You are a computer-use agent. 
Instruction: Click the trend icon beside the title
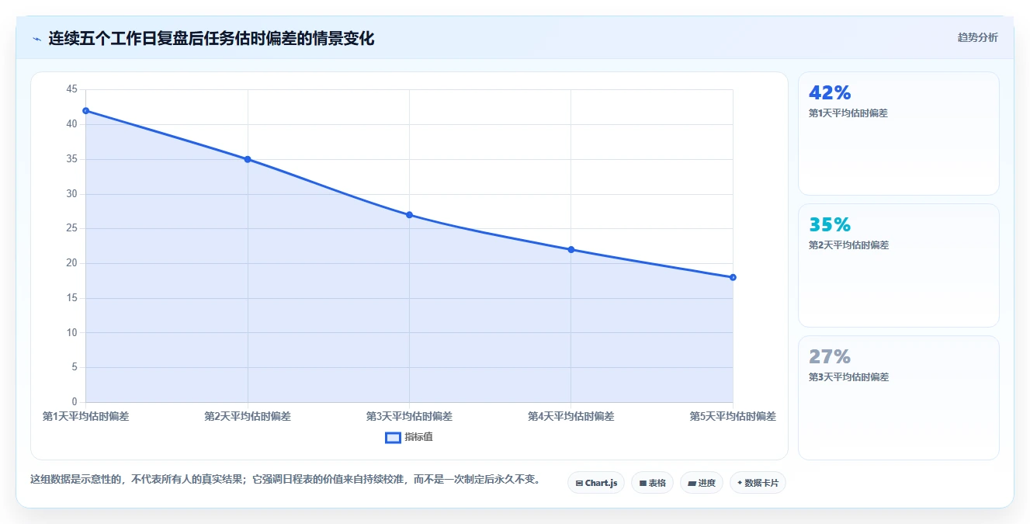point(36,39)
